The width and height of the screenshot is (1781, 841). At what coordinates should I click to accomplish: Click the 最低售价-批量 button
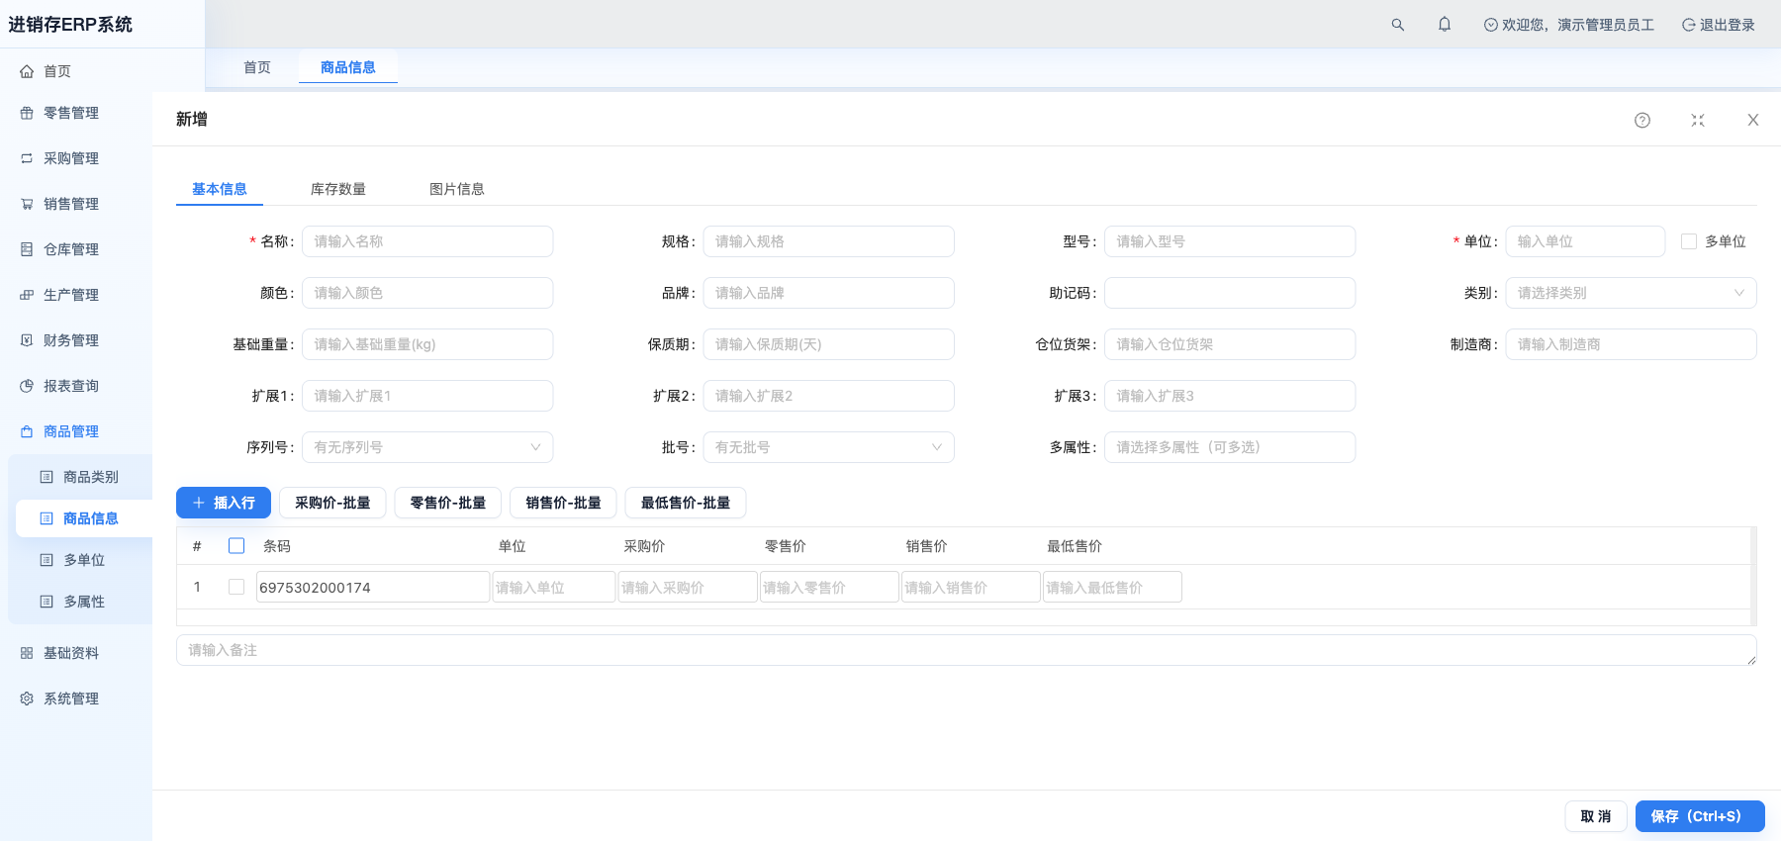pos(686,503)
